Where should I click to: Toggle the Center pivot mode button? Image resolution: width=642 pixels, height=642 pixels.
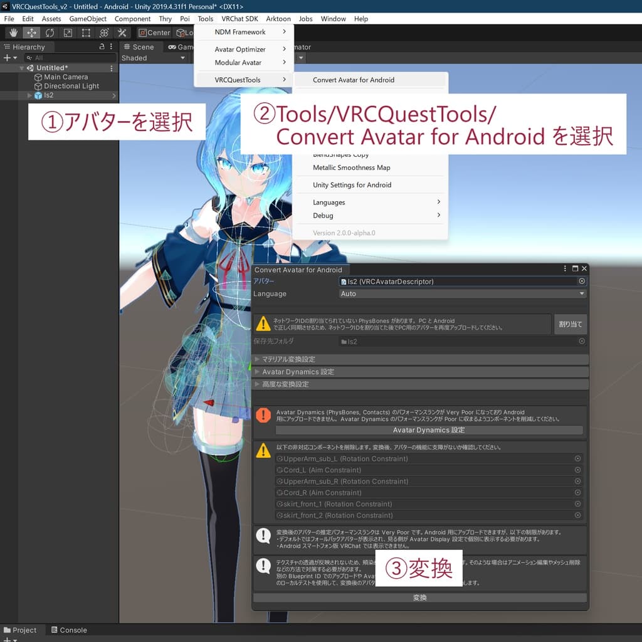pyautogui.click(x=154, y=33)
